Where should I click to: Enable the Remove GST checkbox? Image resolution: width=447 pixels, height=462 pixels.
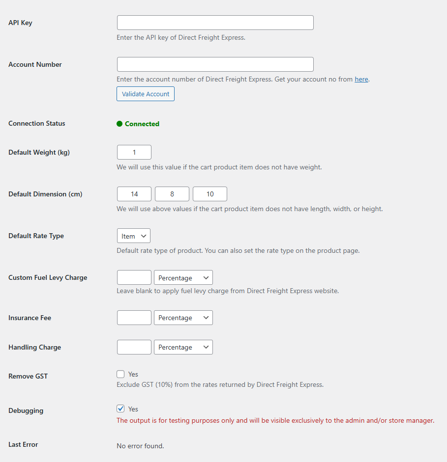coord(120,374)
